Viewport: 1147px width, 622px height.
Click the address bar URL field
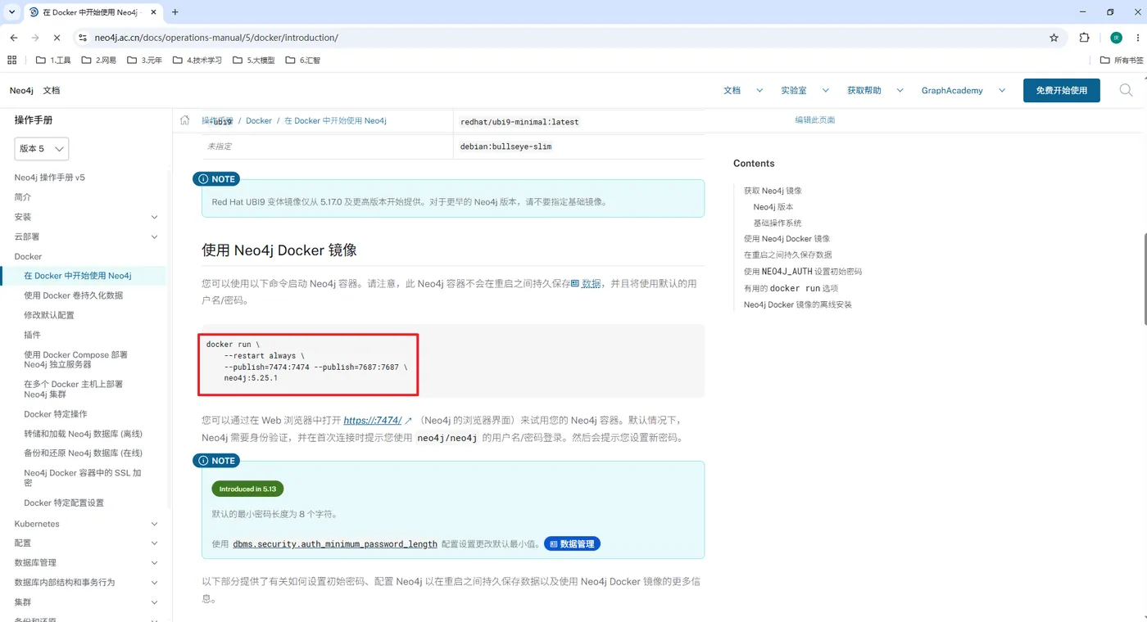(565, 38)
